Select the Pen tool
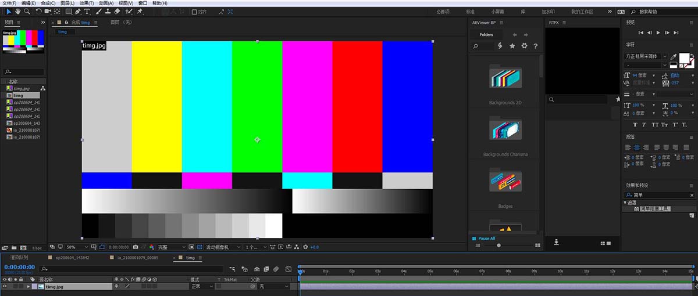 [79, 11]
